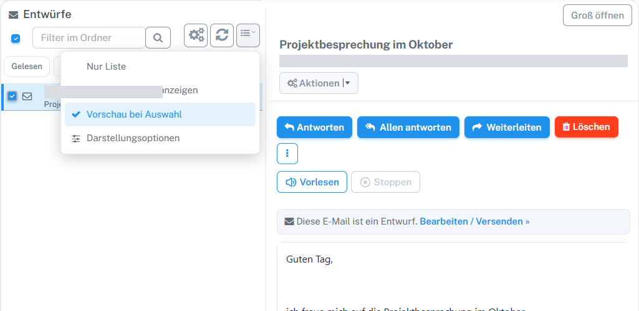
Task: Click Allen antworten button
Action: pyautogui.click(x=408, y=128)
